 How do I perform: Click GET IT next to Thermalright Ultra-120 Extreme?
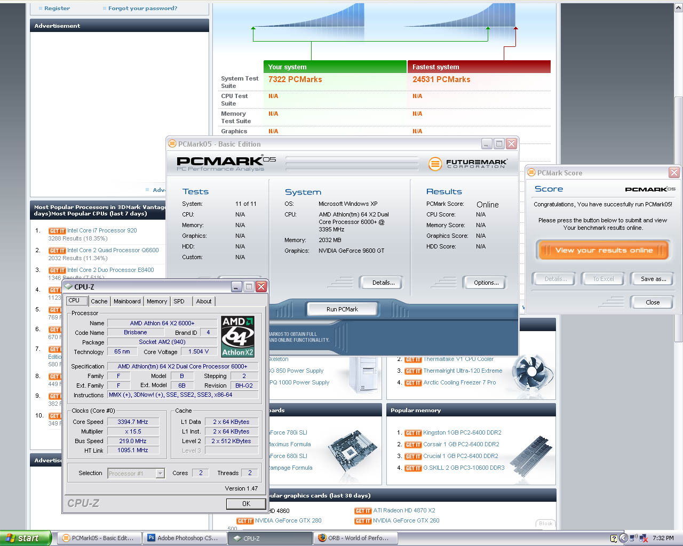pyautogui.click(x=413, y=371)
